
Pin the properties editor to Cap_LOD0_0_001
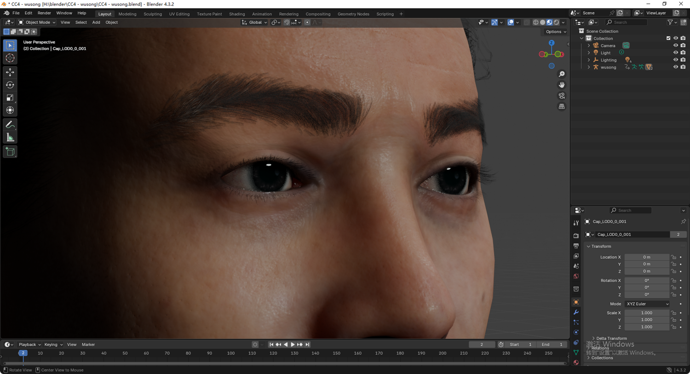[x=683, y=222]
